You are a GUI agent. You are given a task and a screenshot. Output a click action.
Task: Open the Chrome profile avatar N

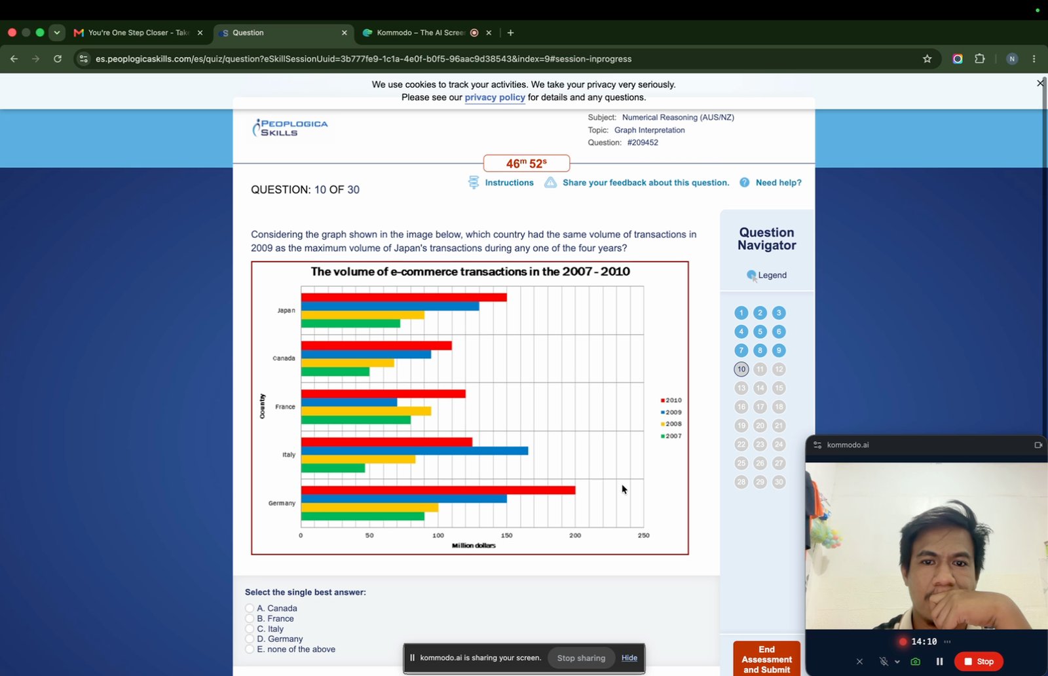1012,59
